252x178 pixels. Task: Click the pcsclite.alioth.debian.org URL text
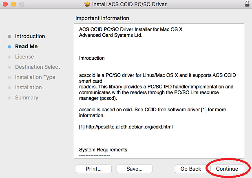click(129, 127)
